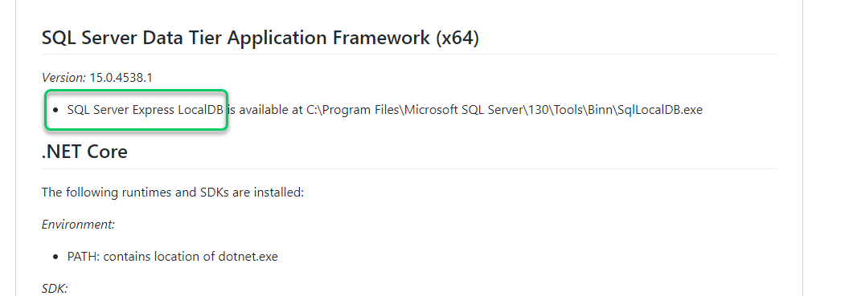Click the SQL Server Data Tier Application Framework heading
Screen dimensions: 849x296
tap(260, 38)
